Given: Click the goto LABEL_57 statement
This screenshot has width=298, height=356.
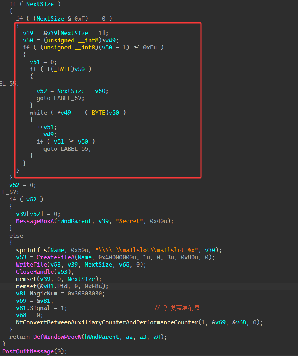Looking at the screenshot, I should (x=60, y=98).
